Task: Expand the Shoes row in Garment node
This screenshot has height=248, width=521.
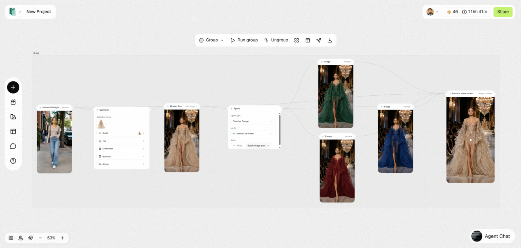Action: [x=121, y=164]
